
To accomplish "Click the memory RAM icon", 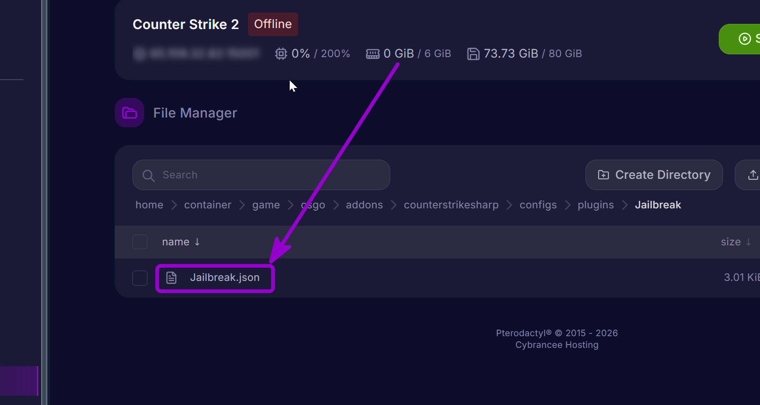I will tap(373, 54).
